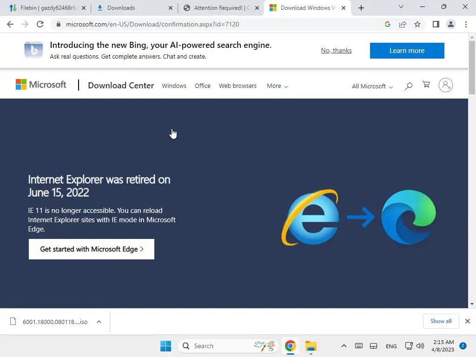Open the tab search dropdown
Screen dimensions: 476x357
click(401, 7)
